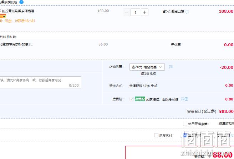Click the 送1份礼物 text under dropdown
This screenshot has height=159, width=234.
(x=148, y=73)
